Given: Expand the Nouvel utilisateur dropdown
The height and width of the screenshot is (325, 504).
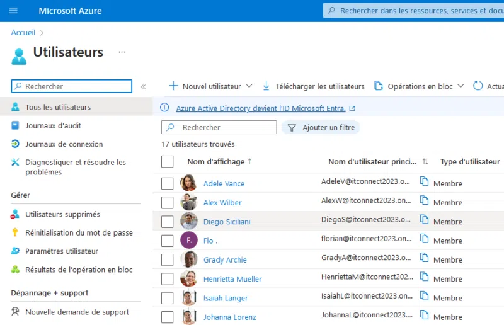Looking at the screenshot, I should tap(249, 86).
